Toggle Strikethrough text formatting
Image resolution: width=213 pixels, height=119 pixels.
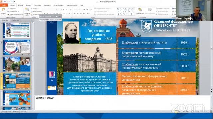pos(54,14)
